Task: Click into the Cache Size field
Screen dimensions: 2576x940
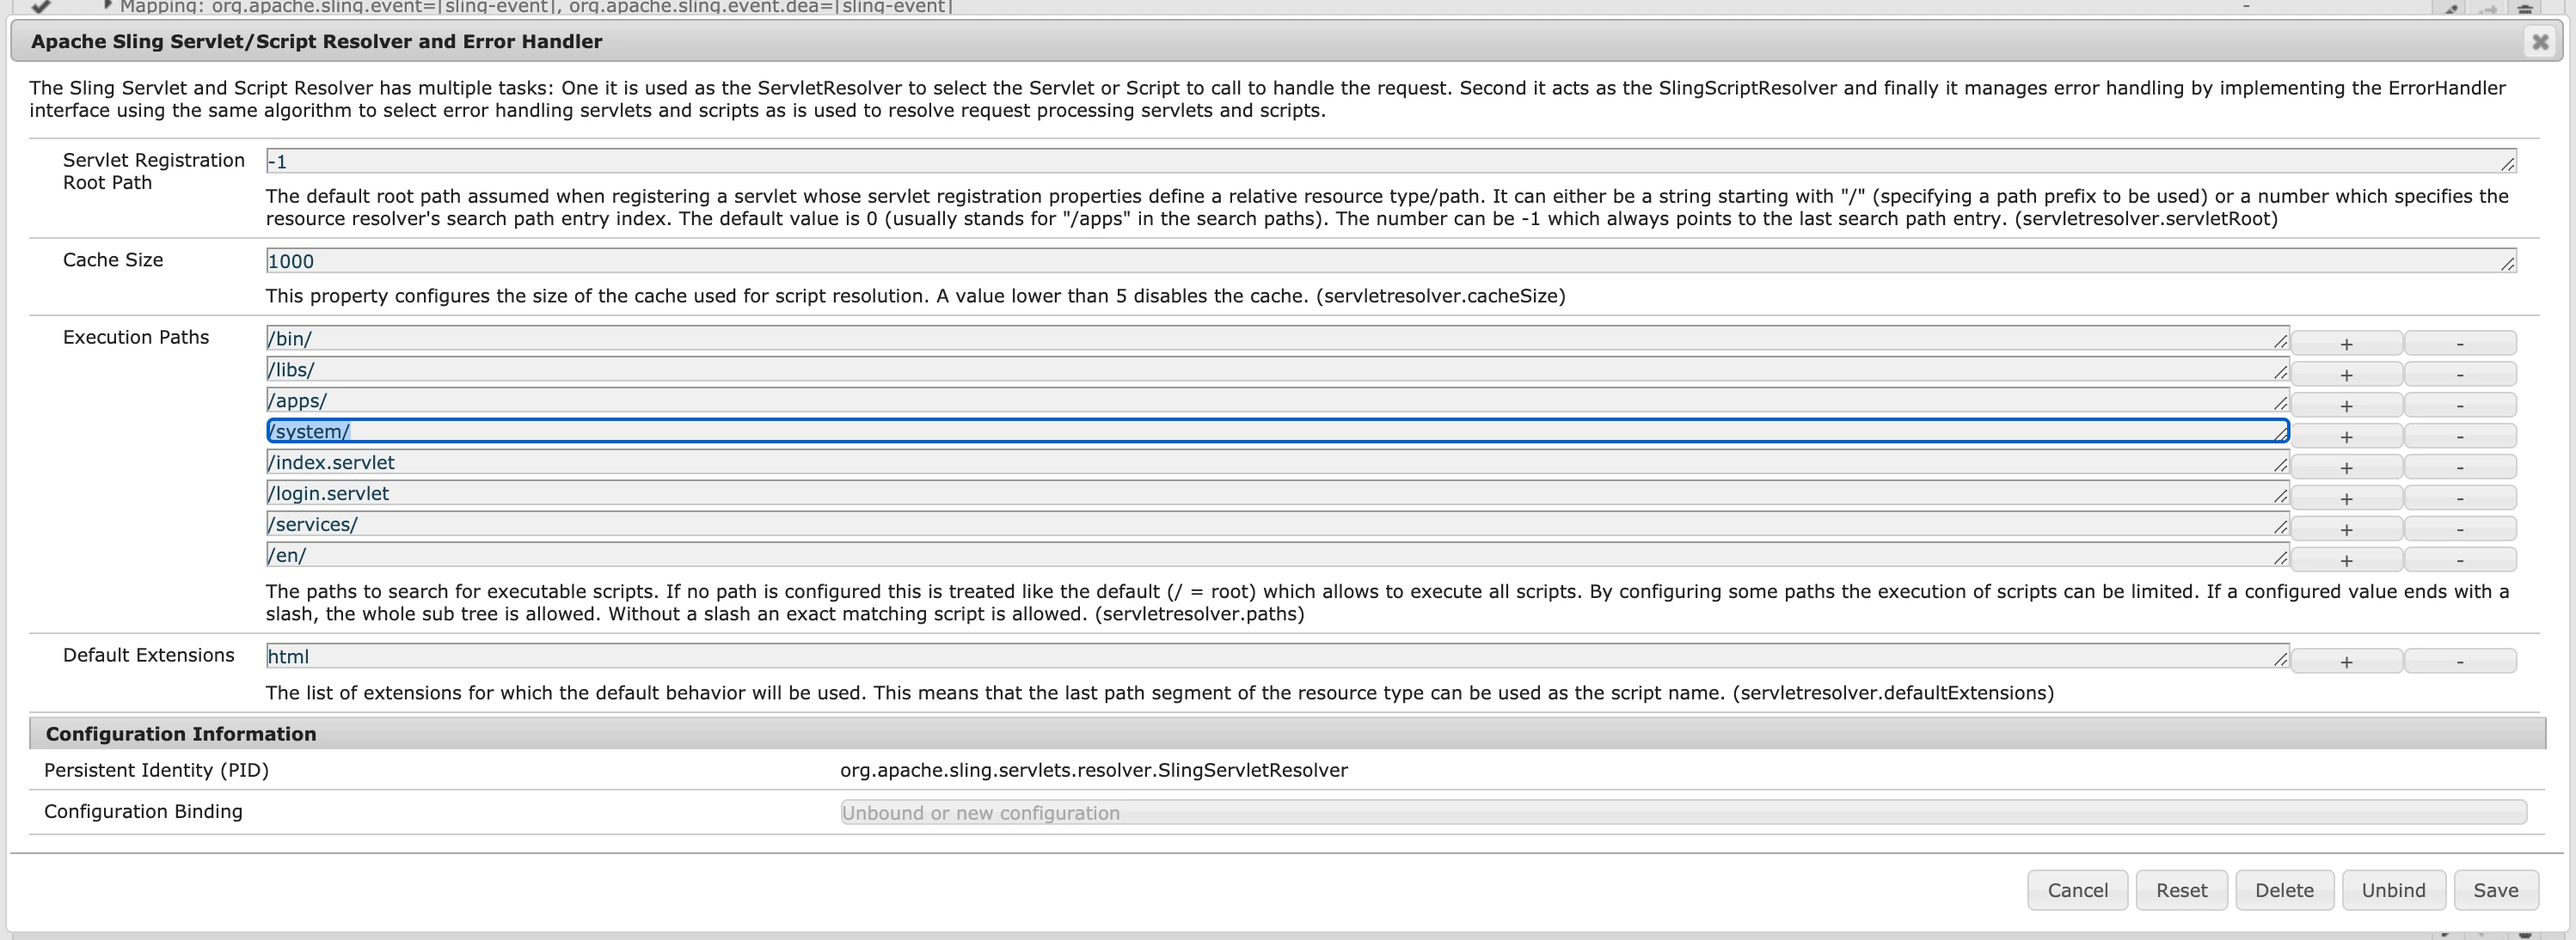Action: [1390, 262]
